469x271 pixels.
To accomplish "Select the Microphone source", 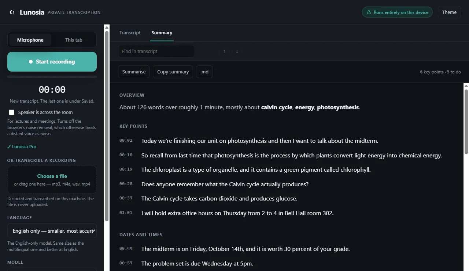I will click(x=30, y=40).
